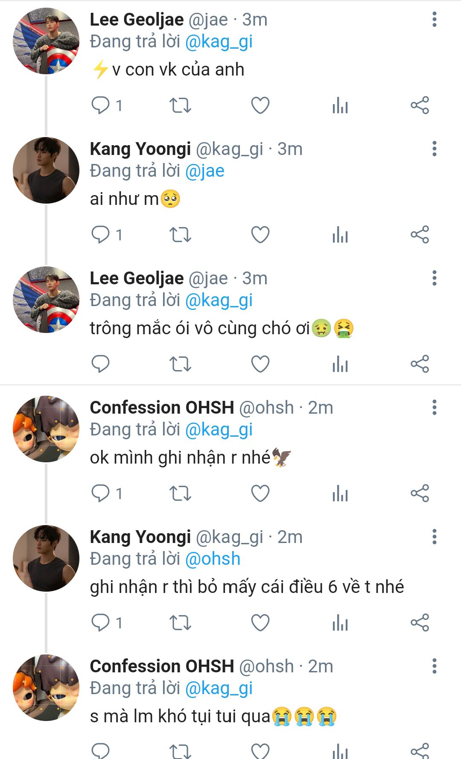Like Lee Geoljae's 'trông mắc ói' tweet
The width and height of the screenshot is (461, 759).
[260, 364]
